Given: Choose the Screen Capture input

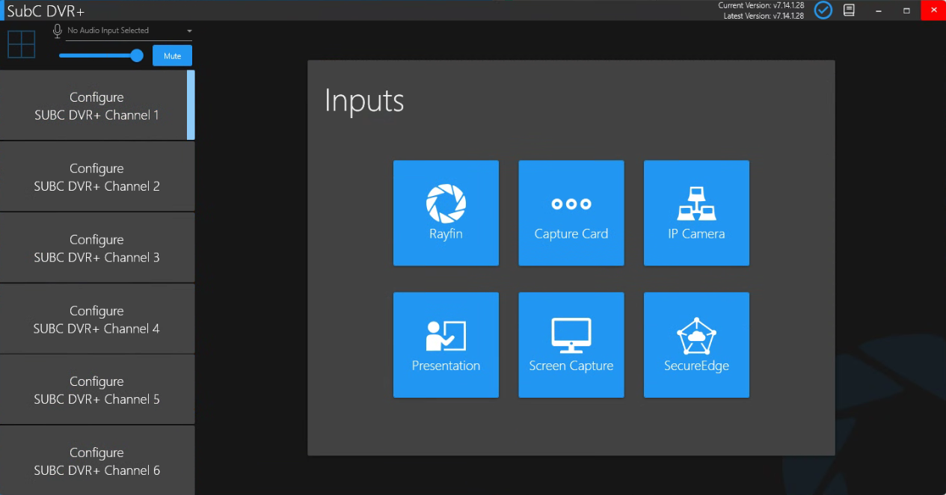Looking at the screenshot, I should pyautogui.click(x=571, y=345).
